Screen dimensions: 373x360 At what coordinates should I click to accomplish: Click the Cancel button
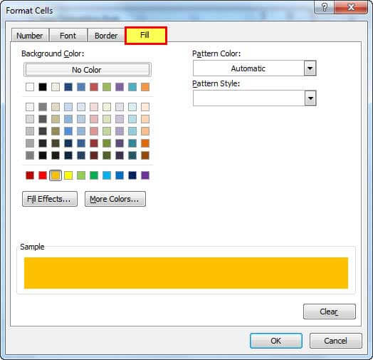click(x=336, y=341)
